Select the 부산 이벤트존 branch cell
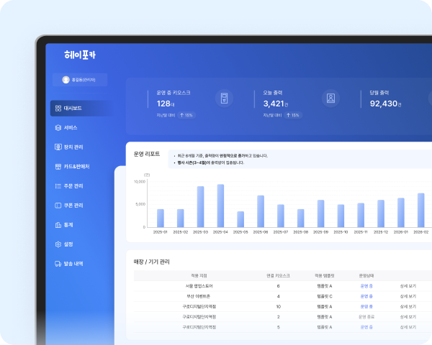This screenshot has height=345, width=432. point(199,296)
